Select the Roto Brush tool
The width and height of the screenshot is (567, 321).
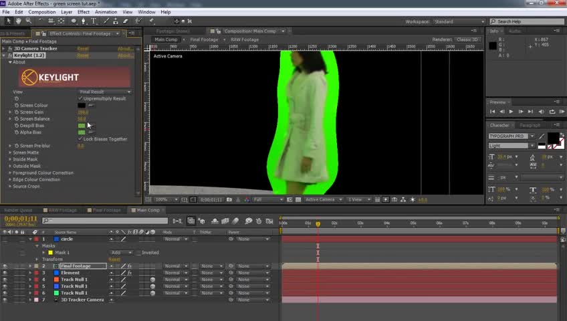click(x=138, y=21)
